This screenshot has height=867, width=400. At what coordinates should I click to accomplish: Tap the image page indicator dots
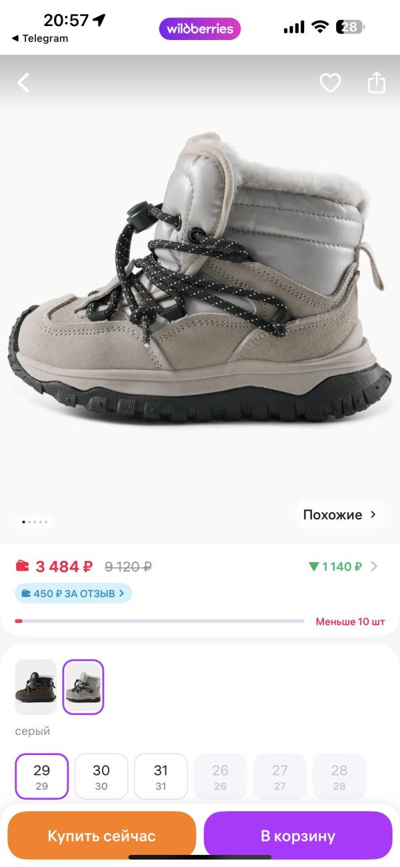(x=35, y=522)
